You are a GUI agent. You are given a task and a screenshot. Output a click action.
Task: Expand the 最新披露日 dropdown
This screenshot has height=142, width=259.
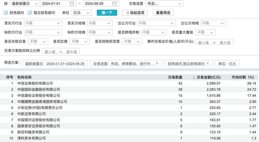coord(25,4)
